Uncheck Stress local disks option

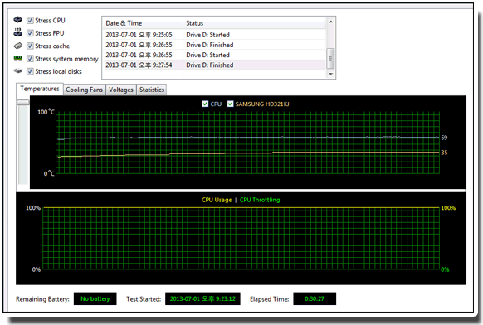pos(30,71)
